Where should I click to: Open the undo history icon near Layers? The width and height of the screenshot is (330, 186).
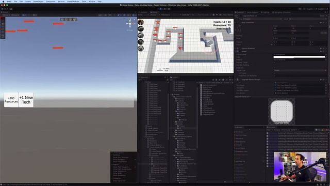[x=300, y=9]
